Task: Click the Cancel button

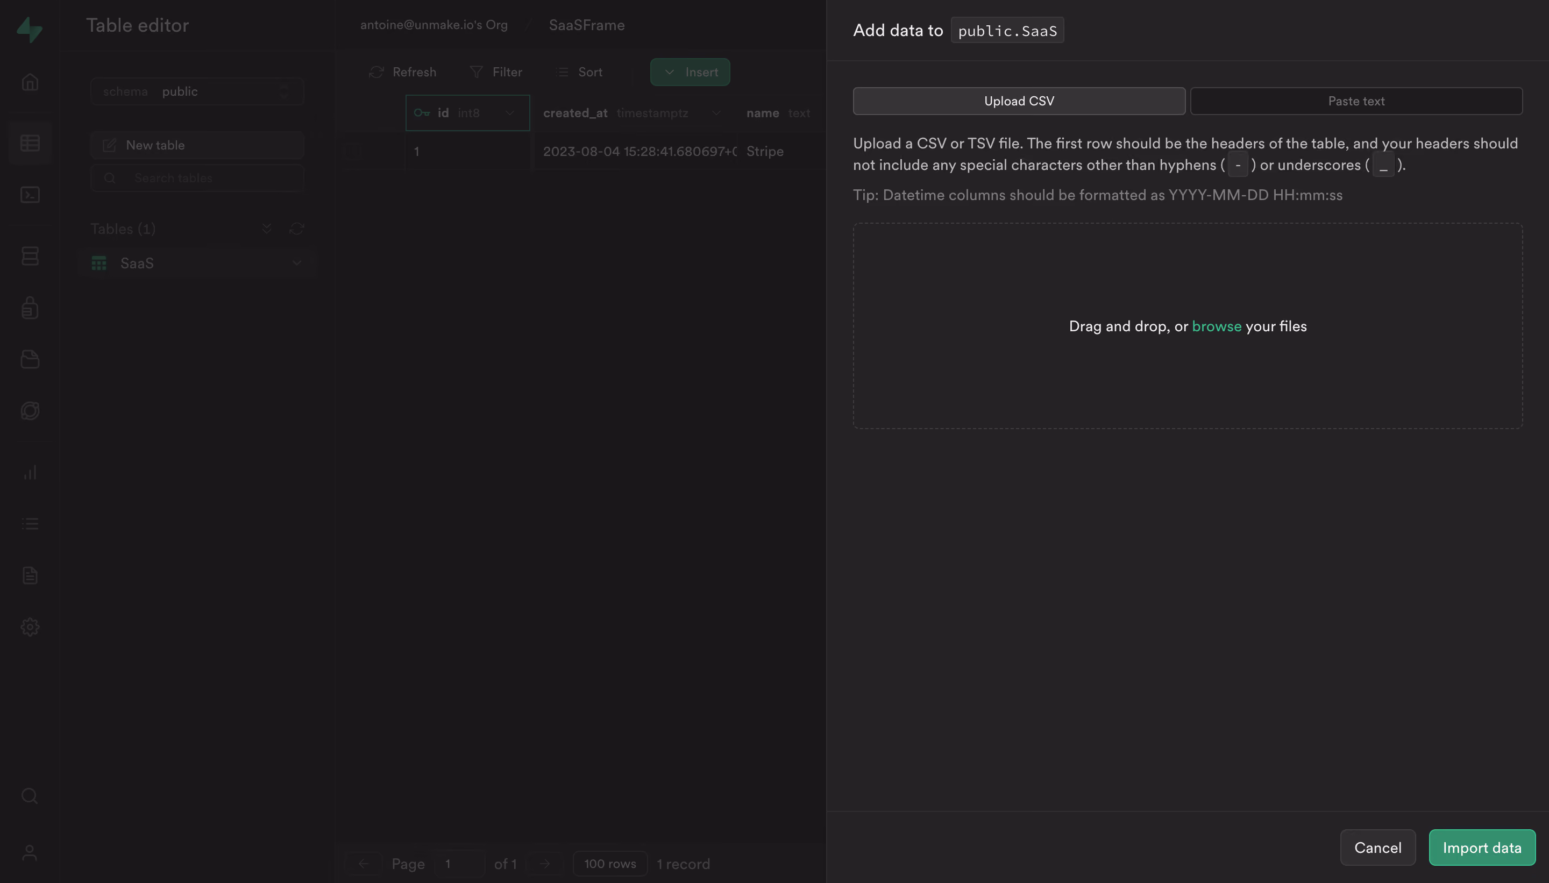Action: 1377,848
